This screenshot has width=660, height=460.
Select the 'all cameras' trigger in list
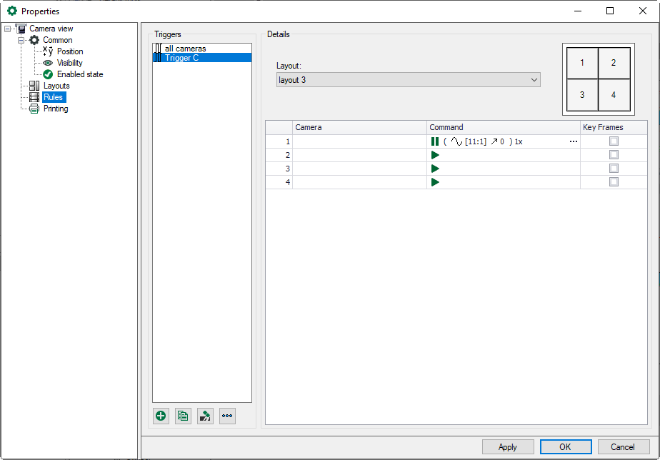pos(185,49)
